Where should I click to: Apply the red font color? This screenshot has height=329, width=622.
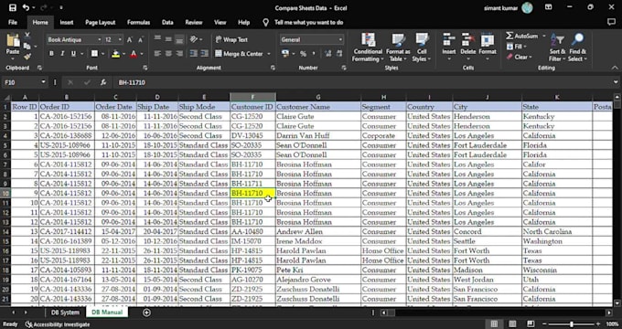point(134,54)
